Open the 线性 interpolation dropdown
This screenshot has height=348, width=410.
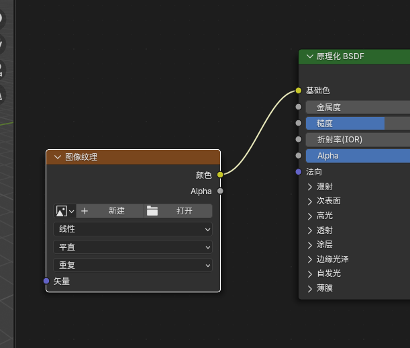132,229
